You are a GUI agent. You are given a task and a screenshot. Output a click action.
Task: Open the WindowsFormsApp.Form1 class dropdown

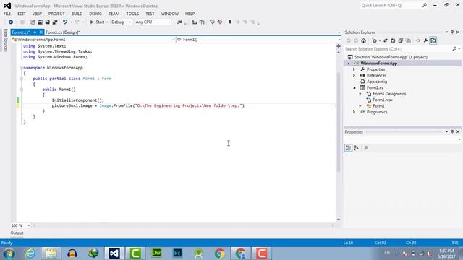(x=93, y=40)
